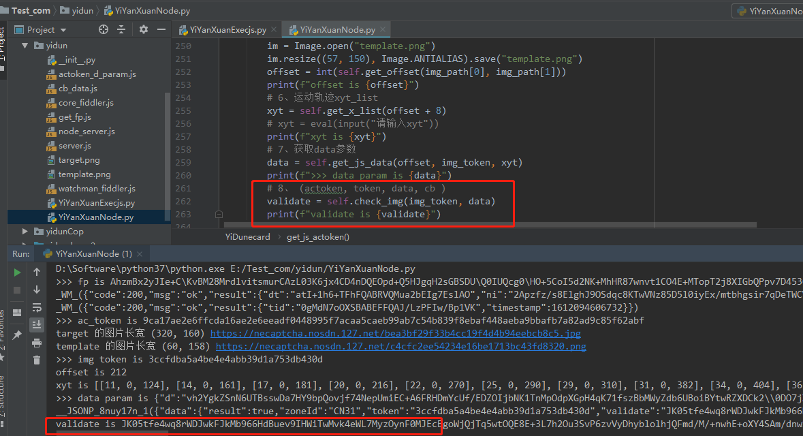The height and width of the screenshot is (436, 803).
Task: Open the Project view dropdown
Action: pos(41,30)
